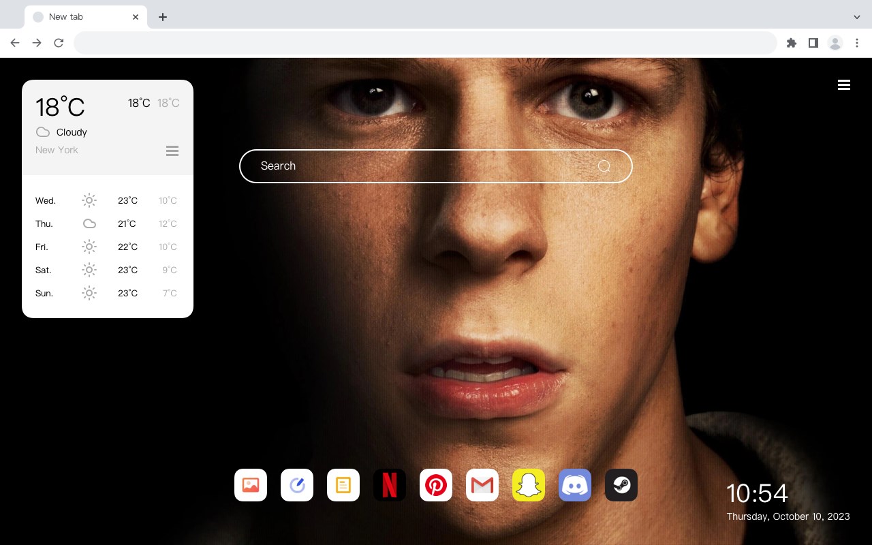The height and width of the screenshot is (545, 872).
Task: Click the Wednesday sunny forecast icon
Action: pos(89,200)
